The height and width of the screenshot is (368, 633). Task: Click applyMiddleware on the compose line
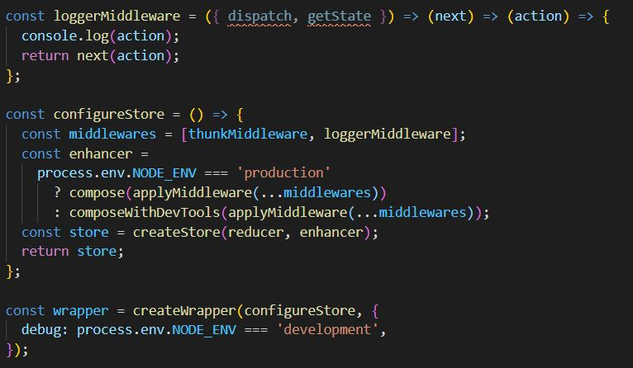click(193, 193)
